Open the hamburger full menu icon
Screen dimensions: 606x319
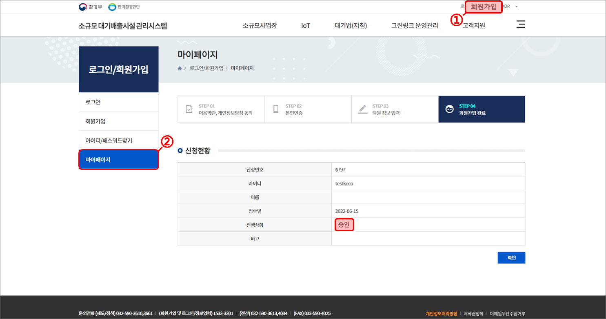(x=520, y=25)
